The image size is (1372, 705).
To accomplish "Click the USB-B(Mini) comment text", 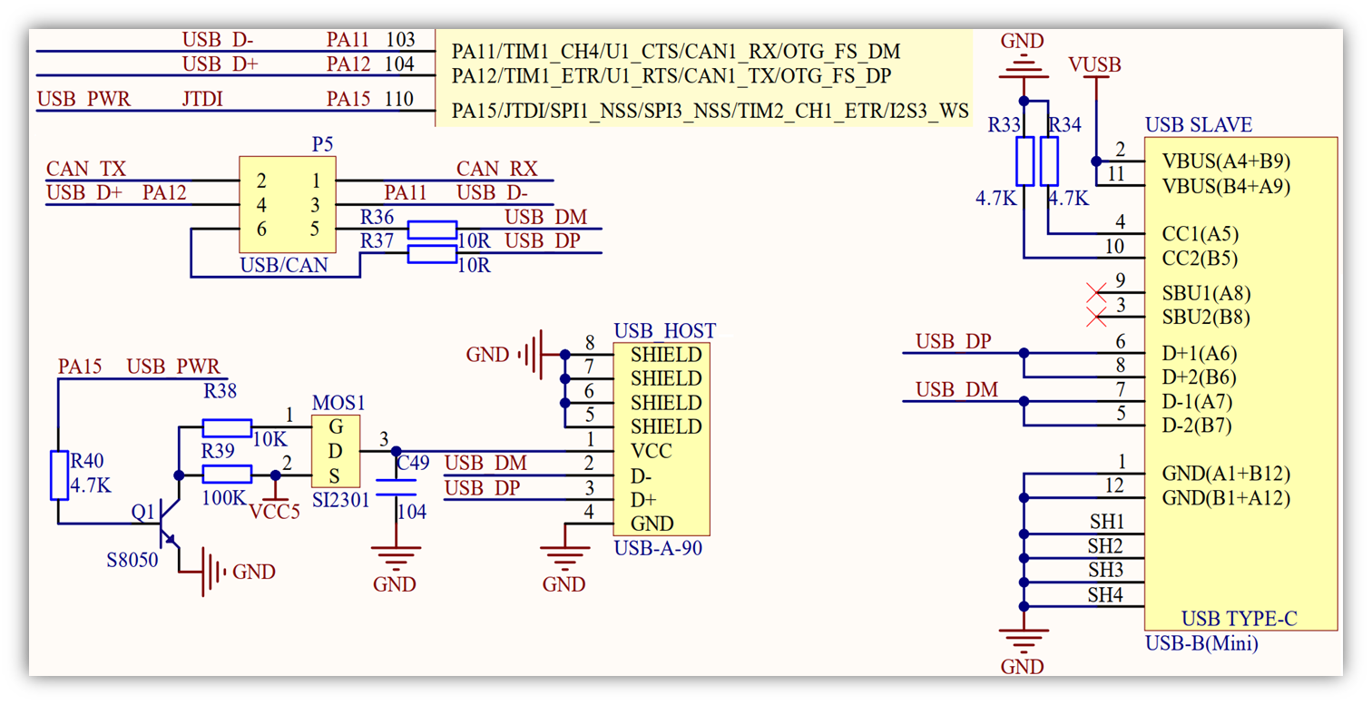I will tap(1201, 643).
